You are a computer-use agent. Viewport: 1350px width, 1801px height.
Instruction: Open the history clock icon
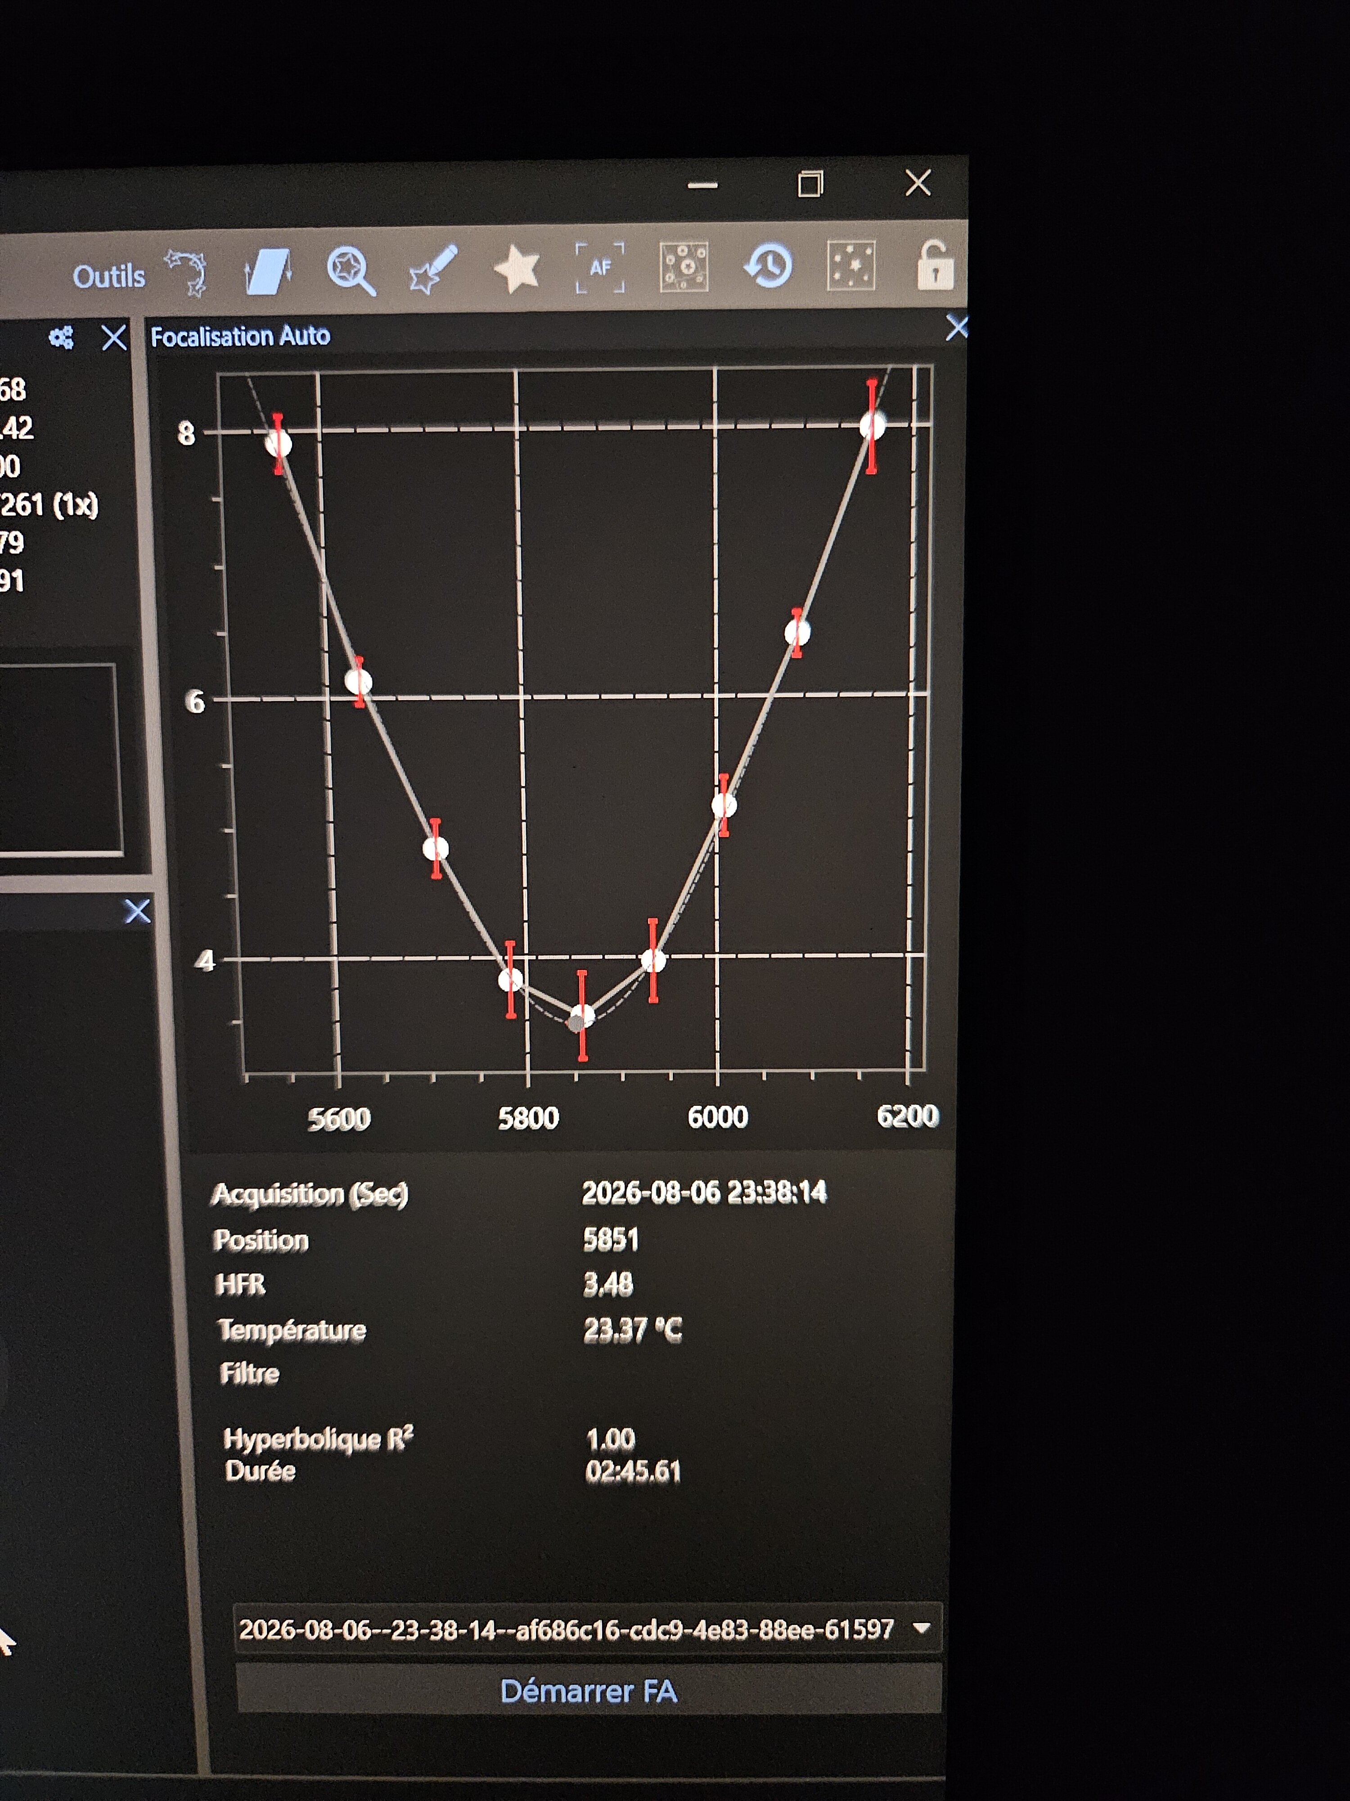coord(768,266)
